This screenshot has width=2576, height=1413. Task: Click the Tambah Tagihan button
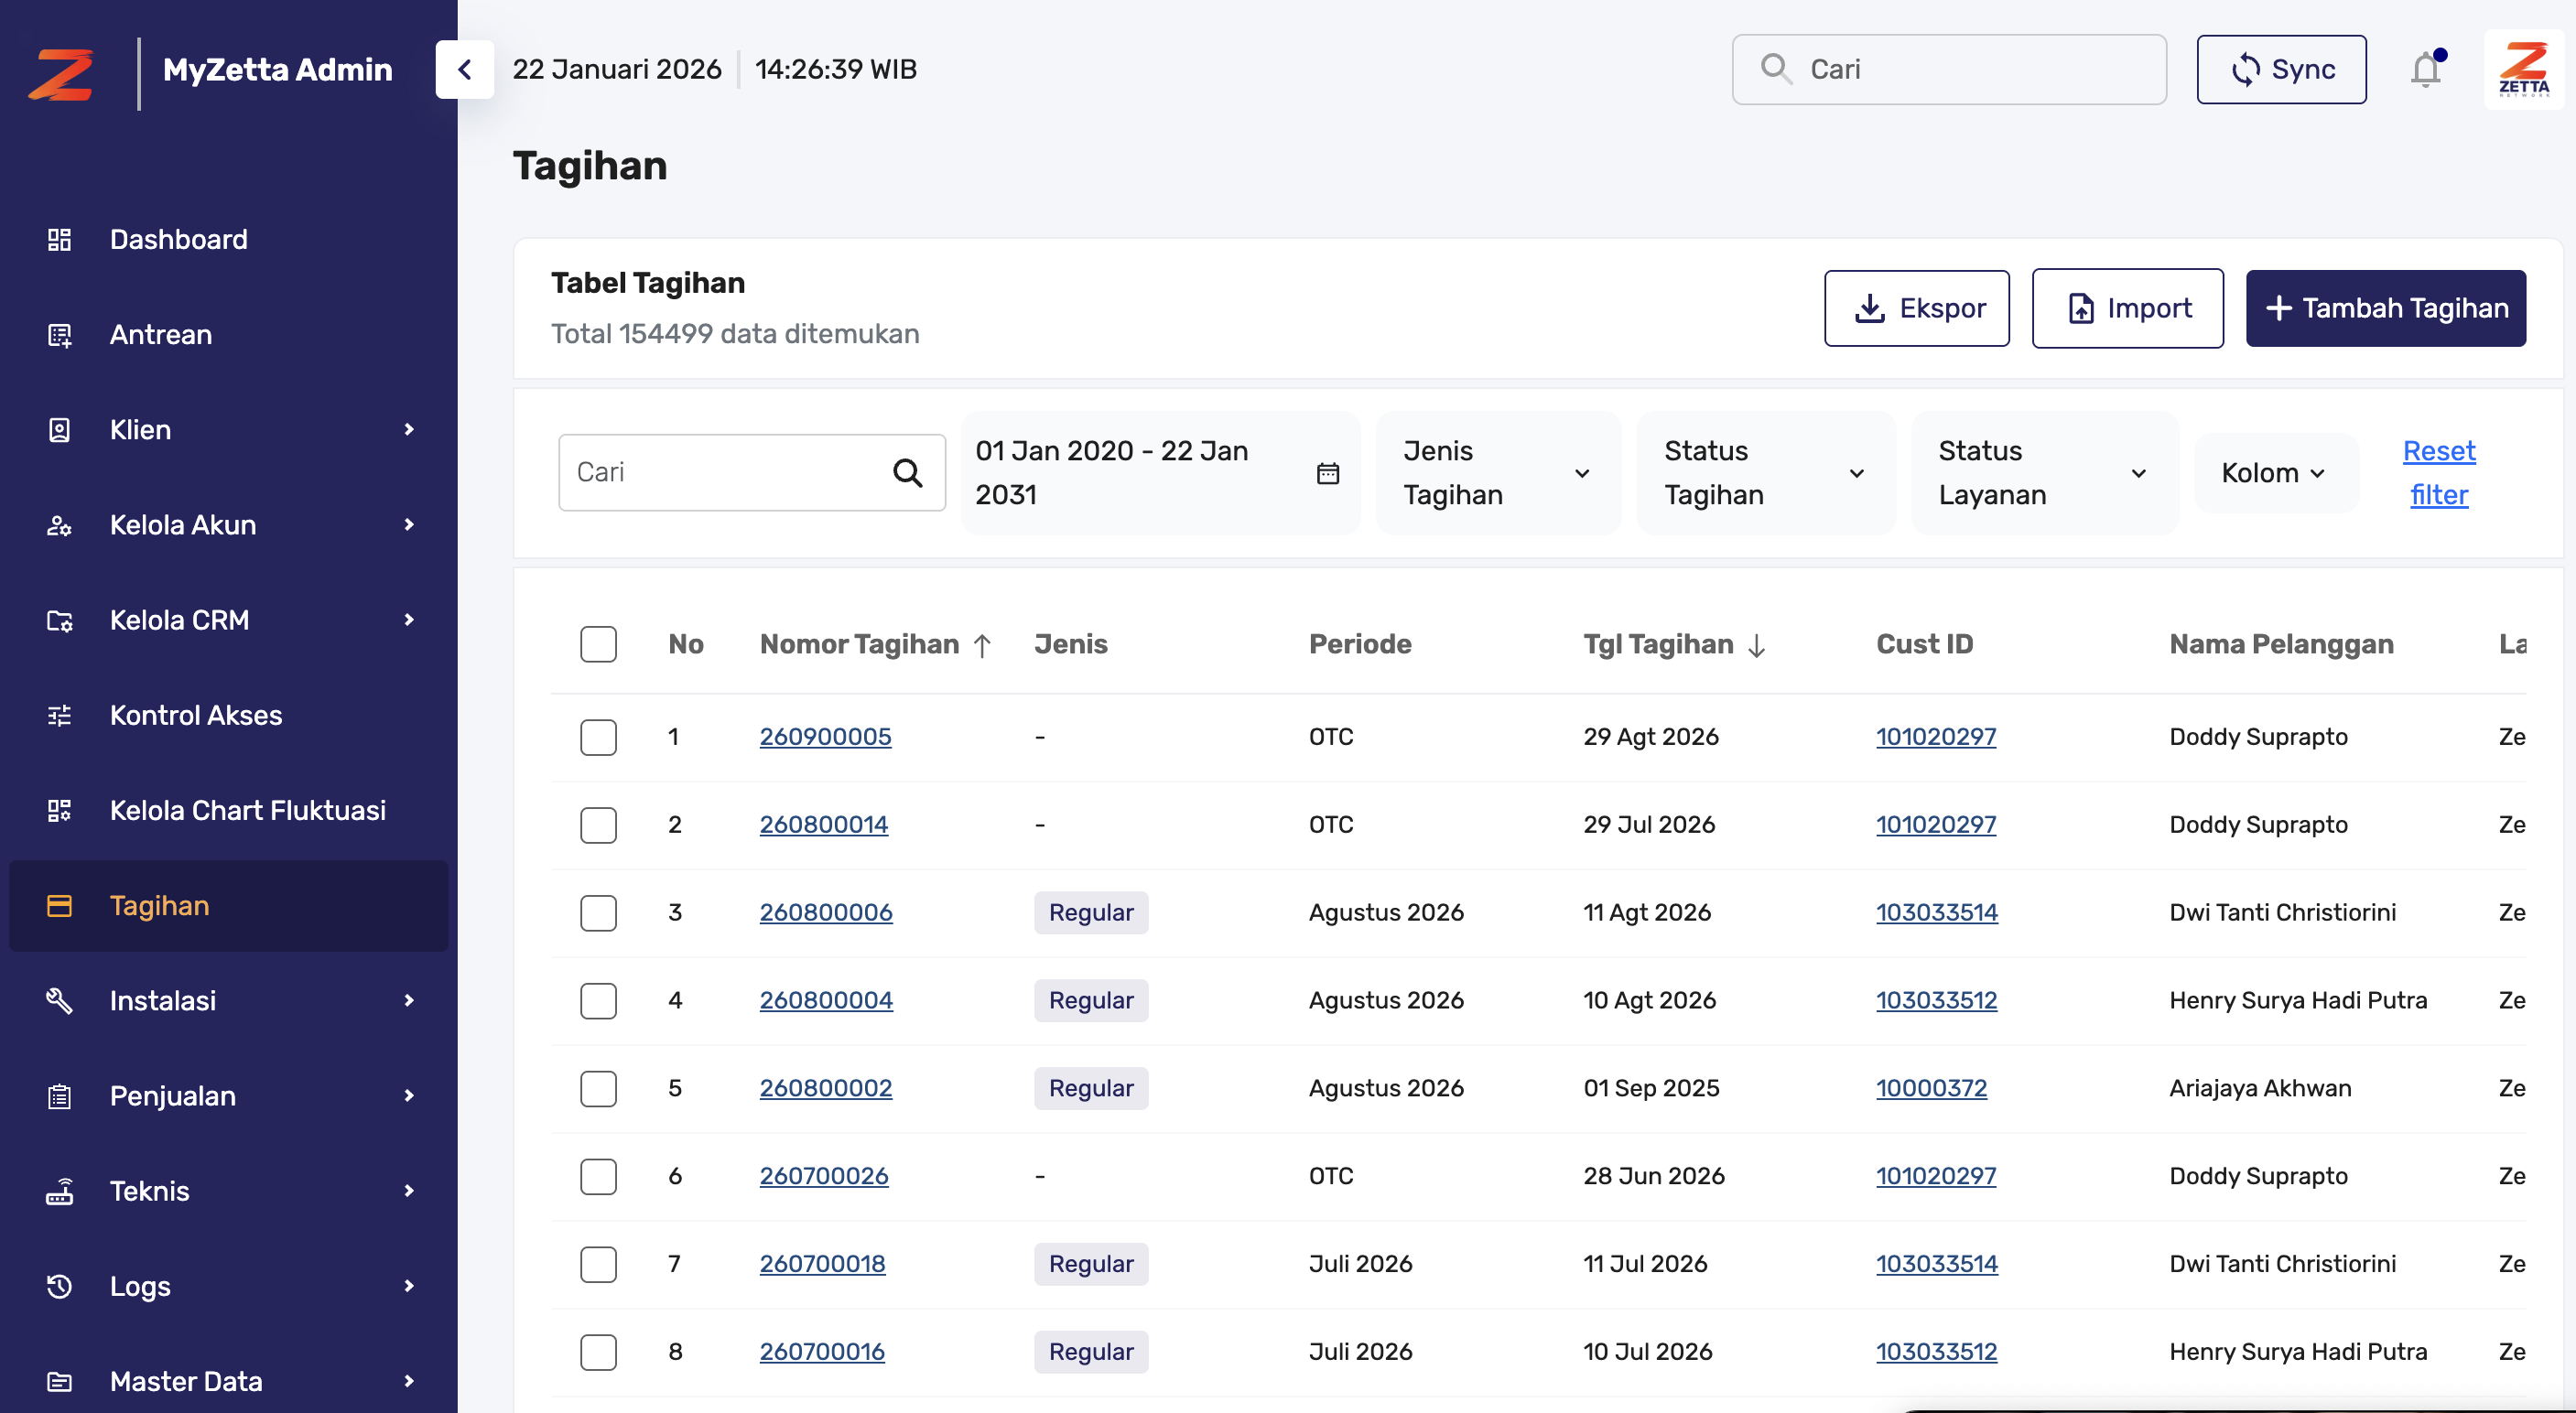click(x=2386, y=308)
